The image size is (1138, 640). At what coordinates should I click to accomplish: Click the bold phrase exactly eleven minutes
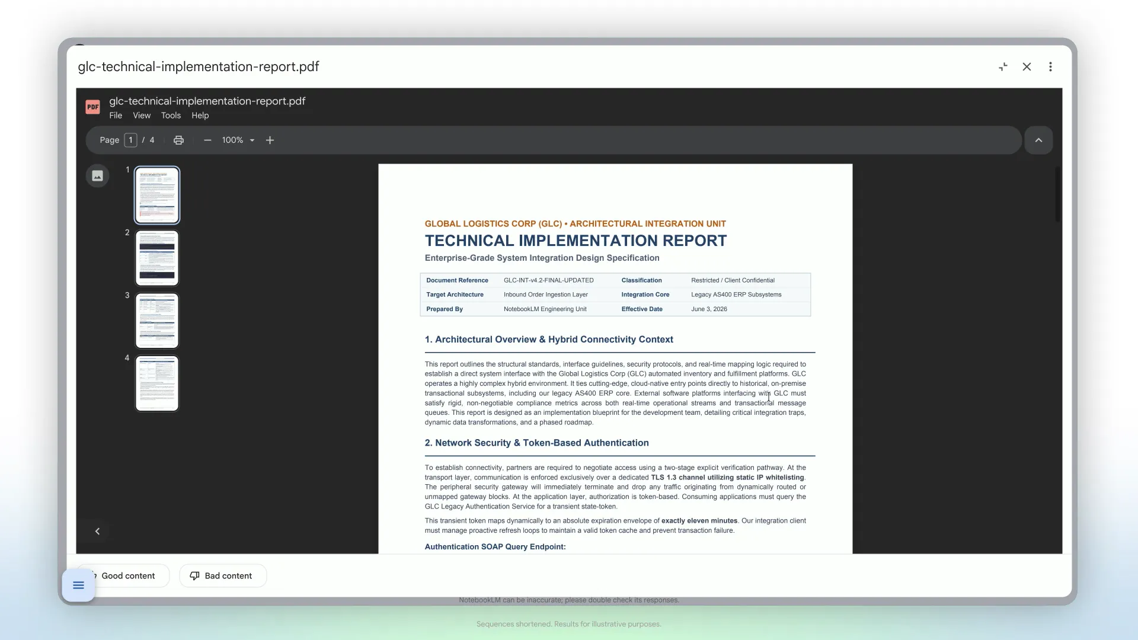(x=699, y=521)
